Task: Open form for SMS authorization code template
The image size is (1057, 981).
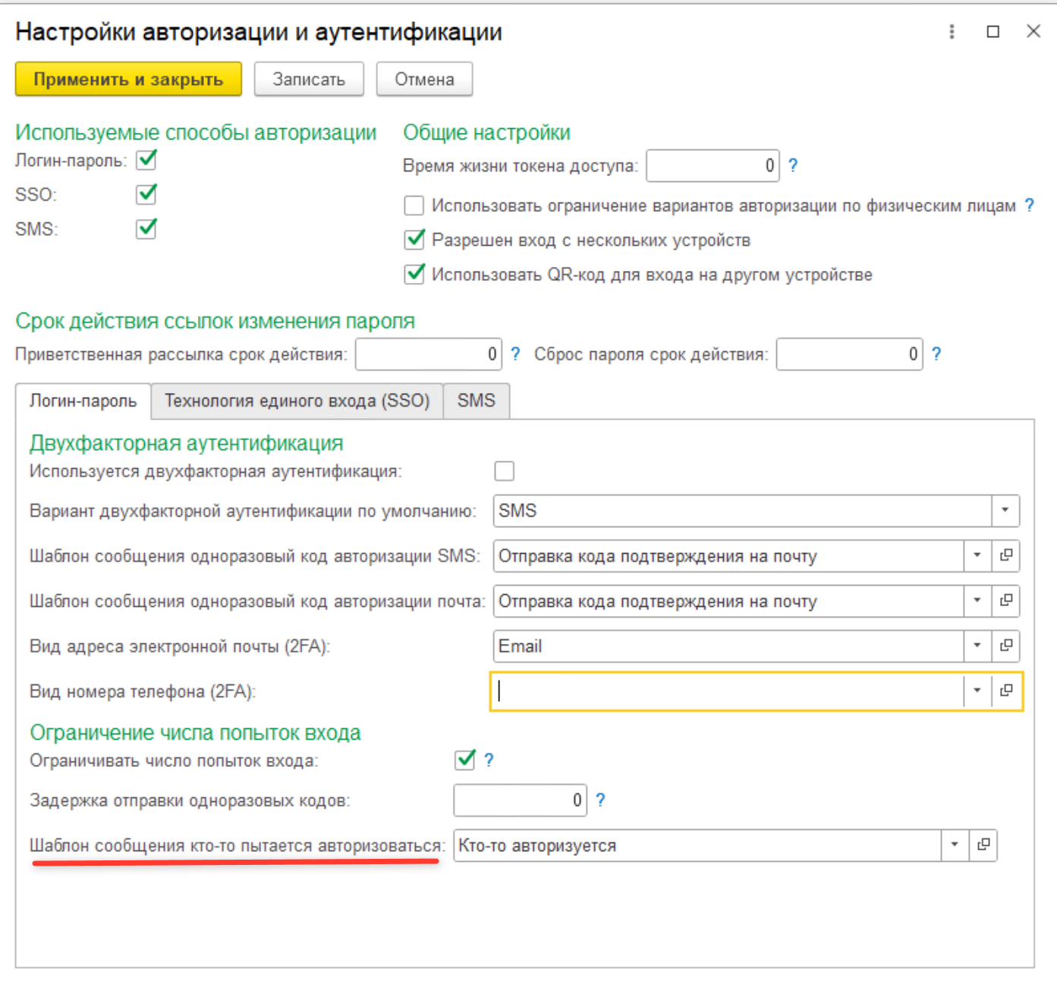Action: click(x=1006, y=555)
